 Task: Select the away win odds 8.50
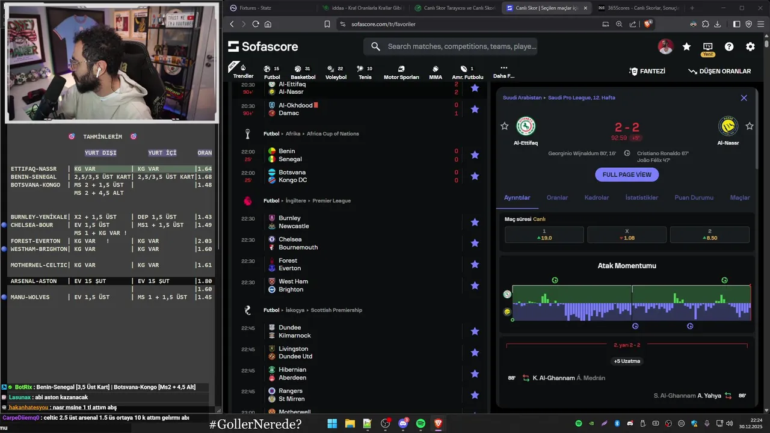pos(710,235)
